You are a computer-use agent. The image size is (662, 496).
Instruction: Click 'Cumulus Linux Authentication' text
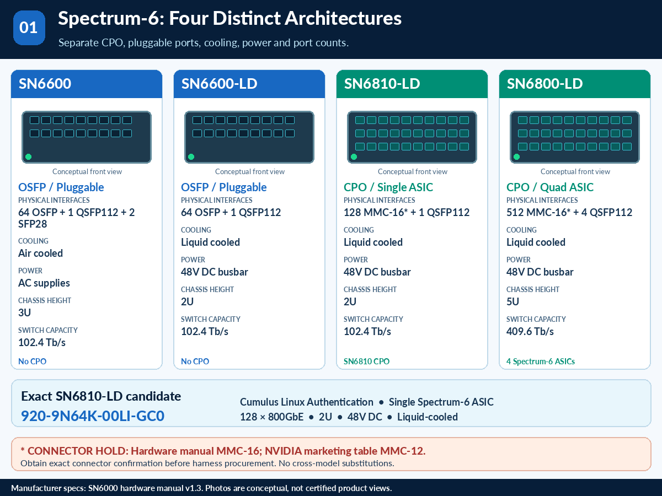pos(307,402)
